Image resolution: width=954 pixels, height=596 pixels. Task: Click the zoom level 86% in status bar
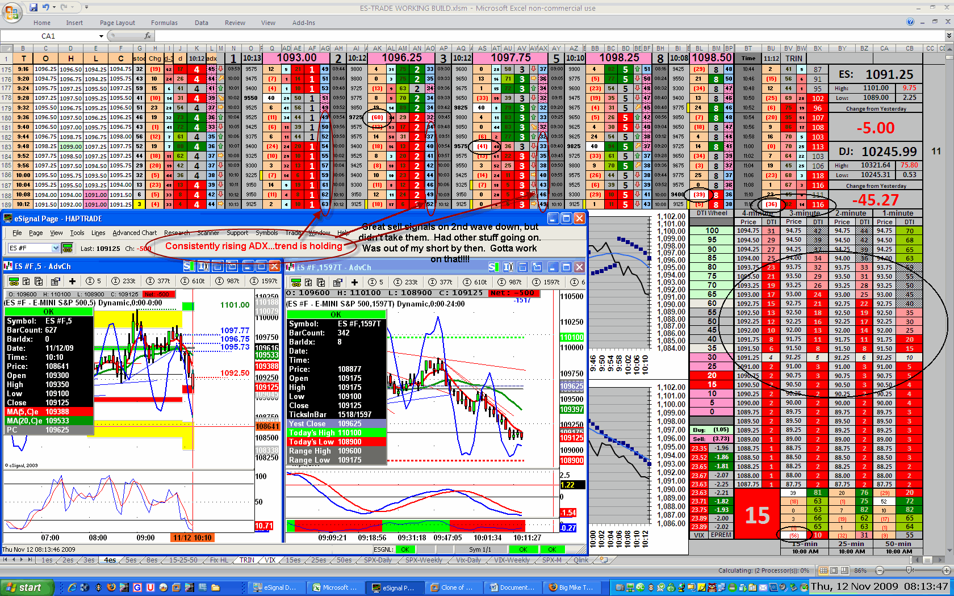(x=861, y=570)
